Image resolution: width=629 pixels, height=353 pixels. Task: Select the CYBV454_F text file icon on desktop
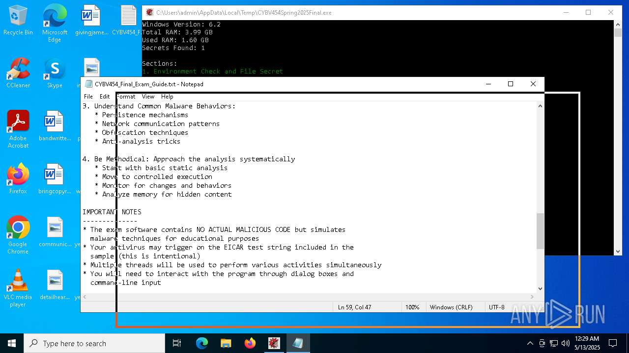(x=128, y=21)
